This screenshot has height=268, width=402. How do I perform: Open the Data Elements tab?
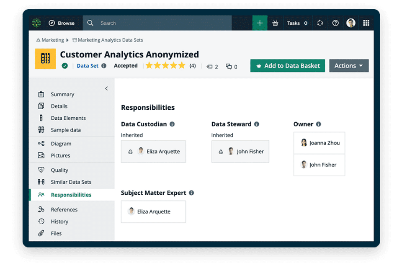68,118
